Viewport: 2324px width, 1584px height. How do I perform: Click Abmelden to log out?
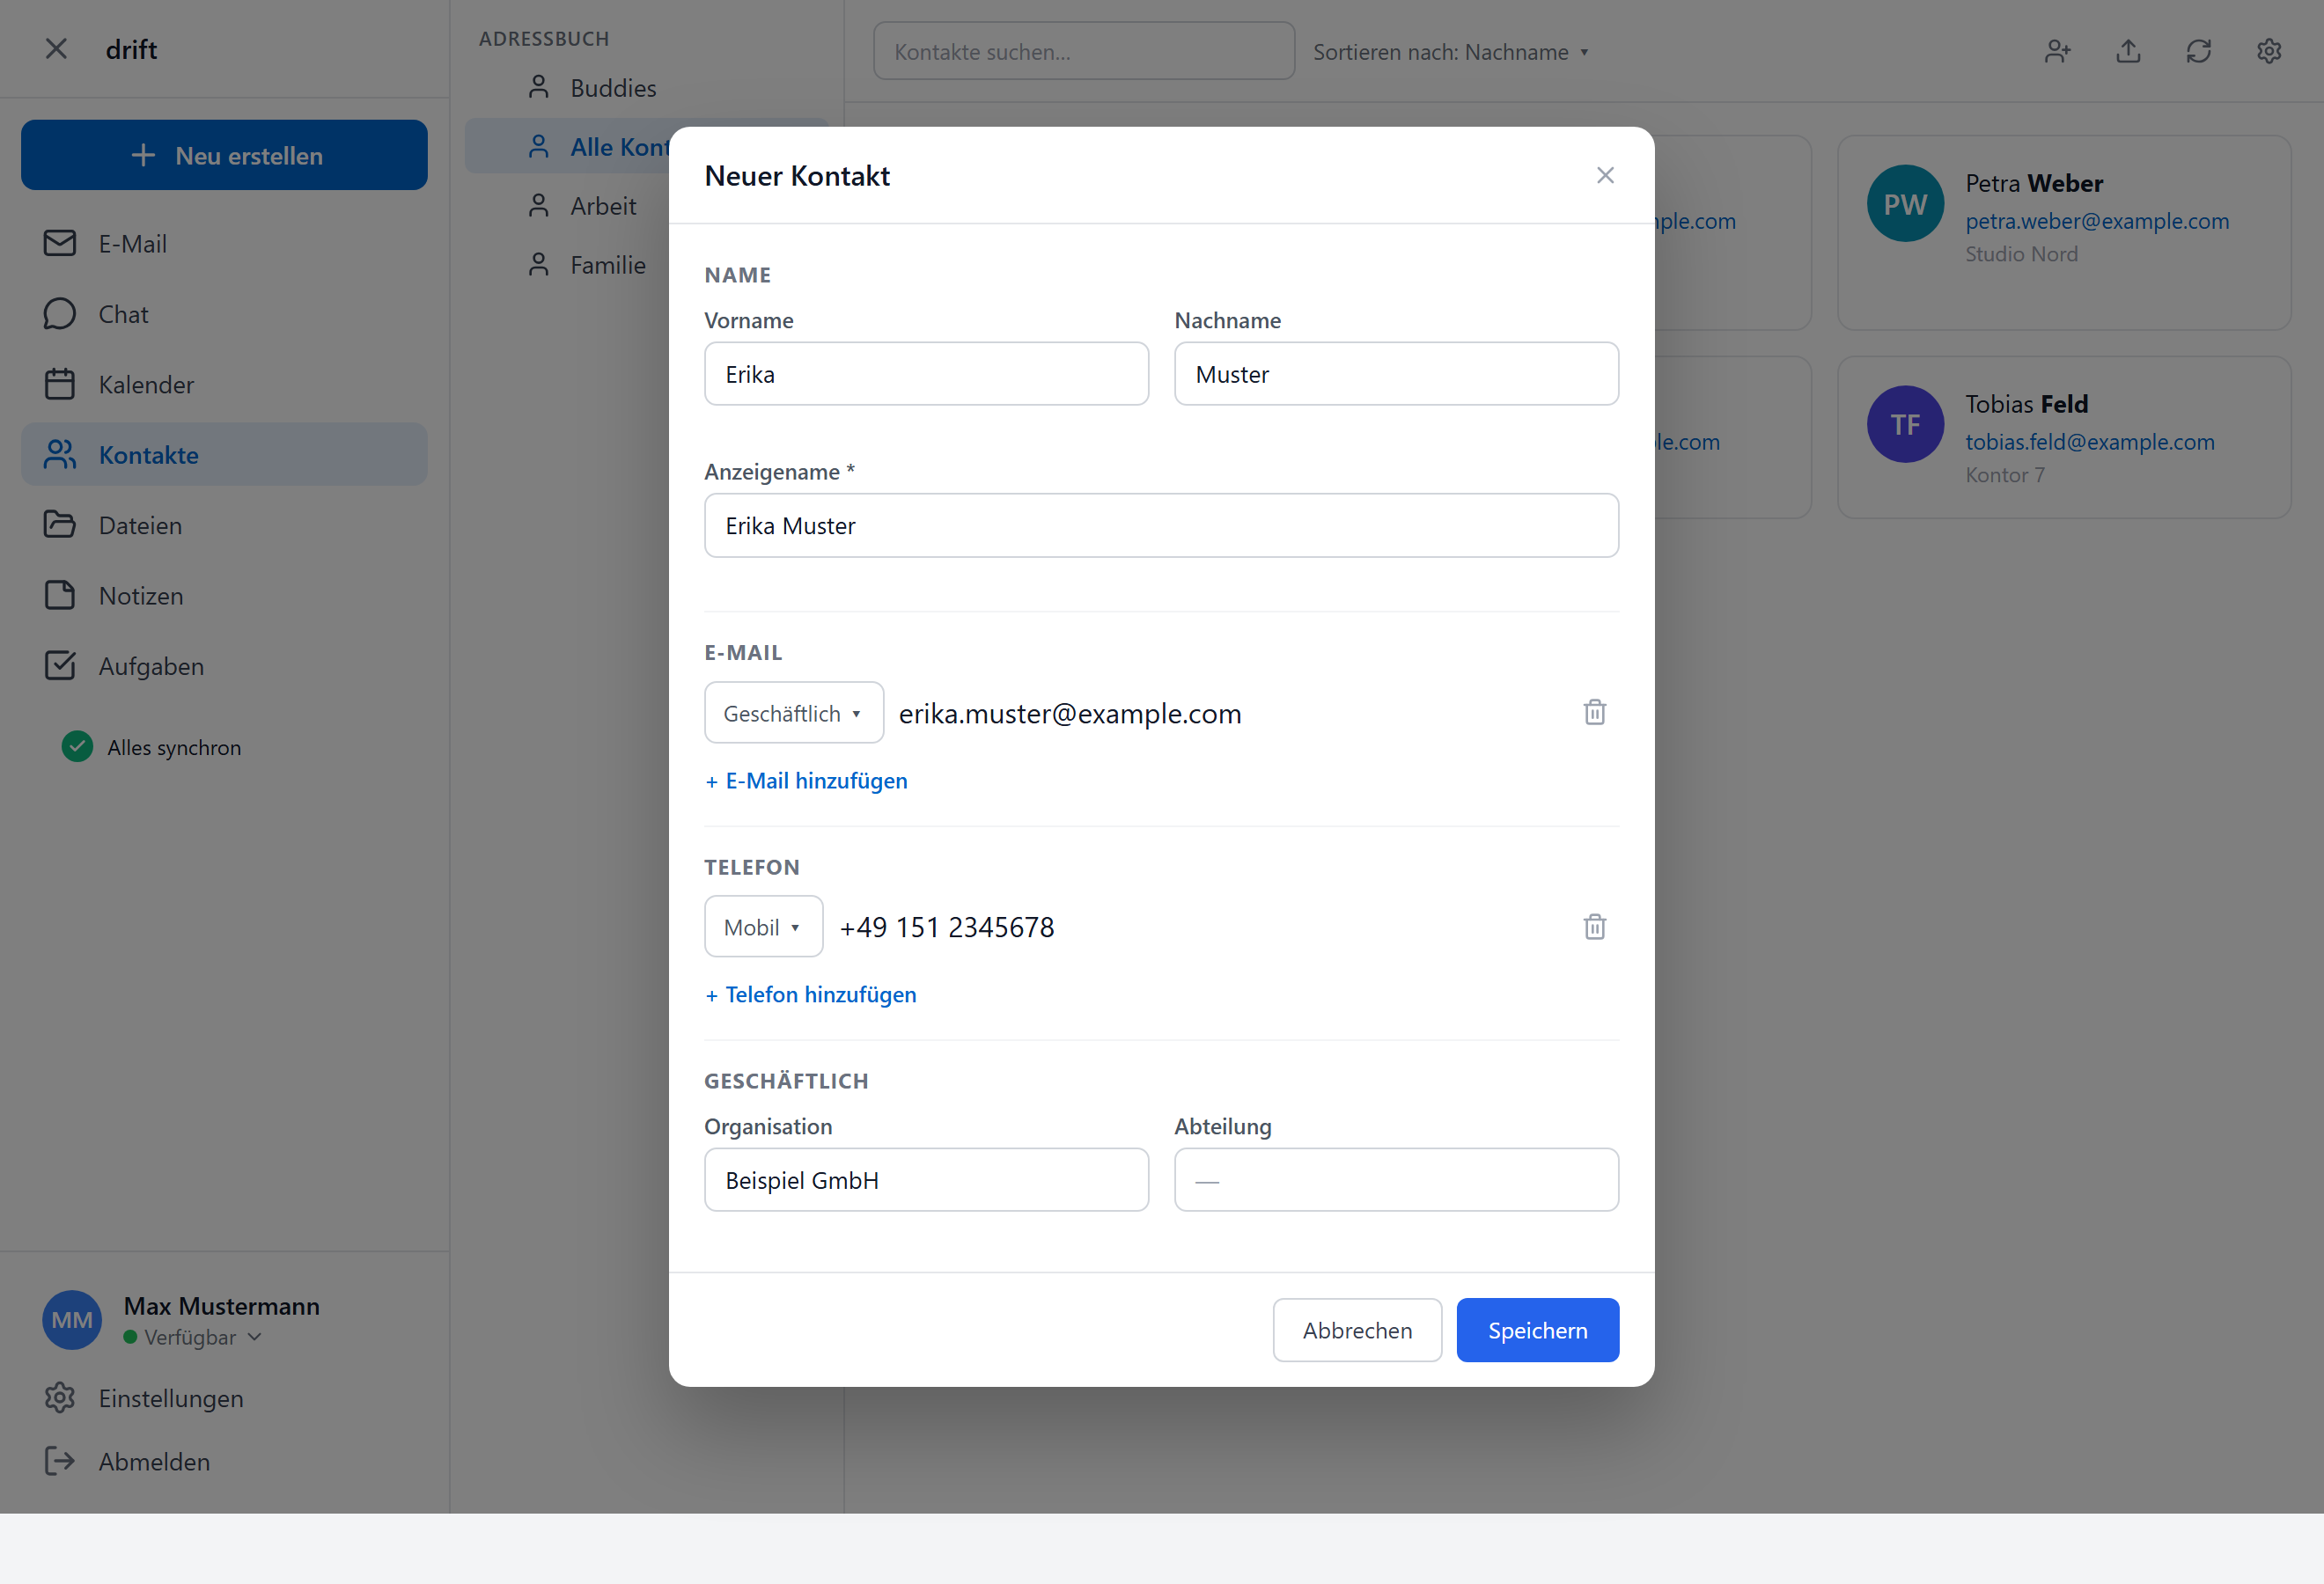(224, 1461)
